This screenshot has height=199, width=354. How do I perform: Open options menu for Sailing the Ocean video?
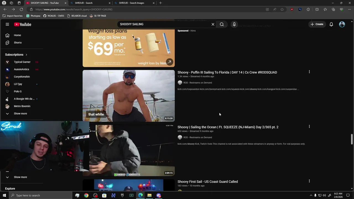tap(309, 127)
